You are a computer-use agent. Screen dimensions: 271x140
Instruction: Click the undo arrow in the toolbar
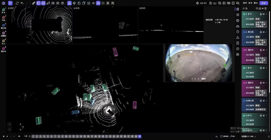[x=22, y=3]
